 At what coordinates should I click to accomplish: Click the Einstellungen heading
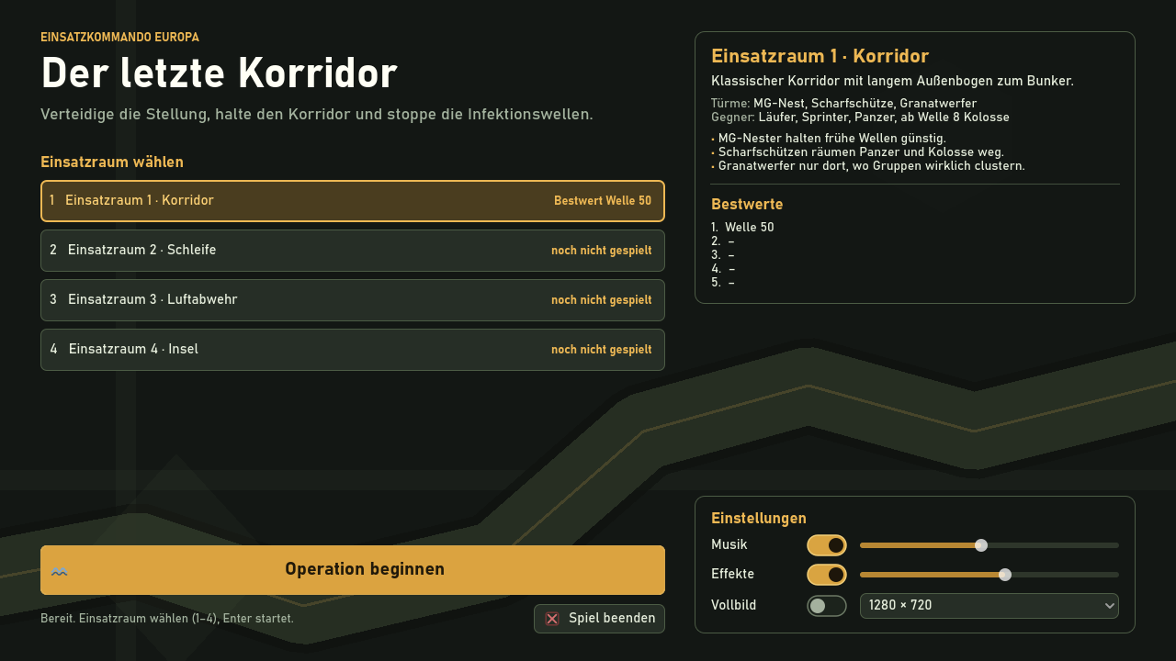(x=759, y=519)
